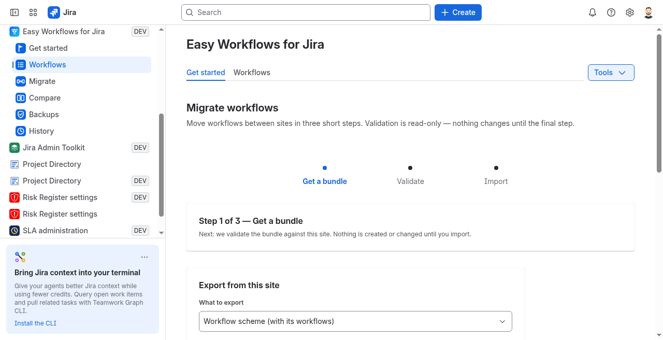Open the settings gear in the top bar
663x340 pixels.
click(630, 12)
